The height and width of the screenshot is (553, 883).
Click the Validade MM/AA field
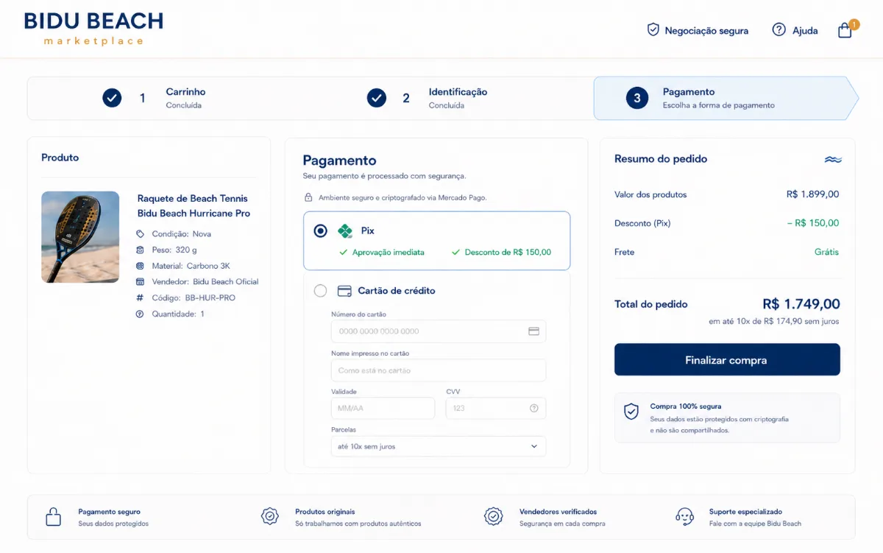[x=383, y=408]
